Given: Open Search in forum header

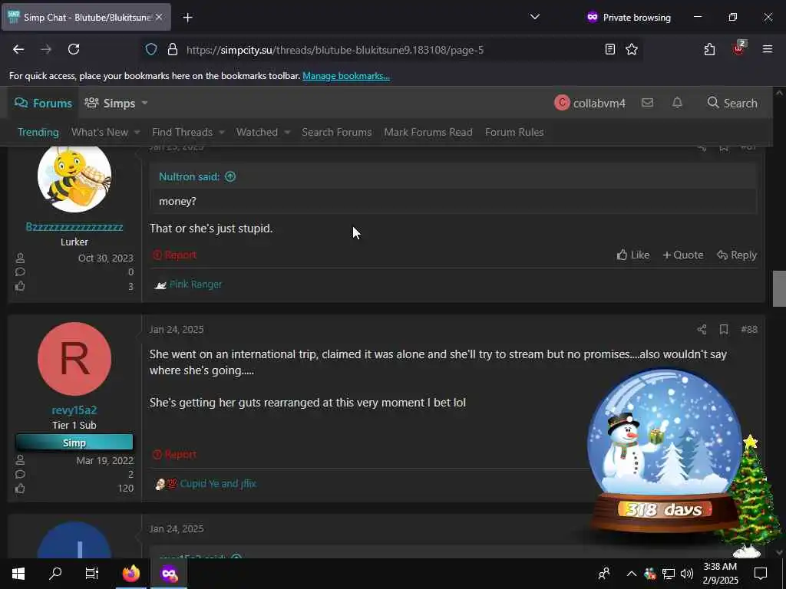Looking at the screenshot, I should click(732, 103).
